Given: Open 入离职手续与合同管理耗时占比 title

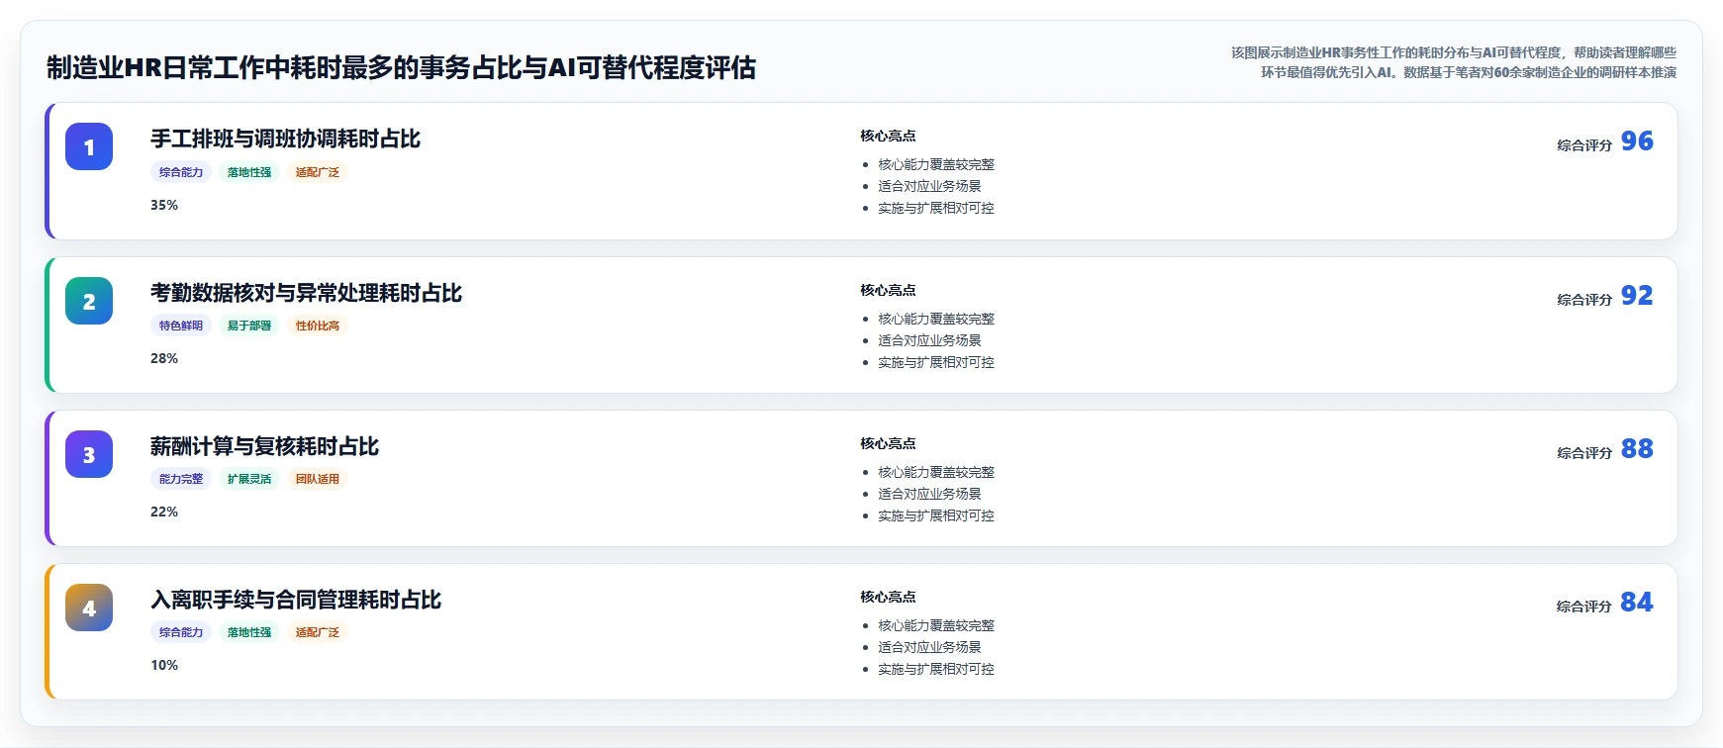Looking at the screenshot, I should 296,600.
